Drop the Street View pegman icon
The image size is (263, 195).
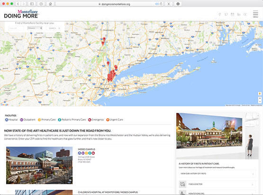coord(260,94)
